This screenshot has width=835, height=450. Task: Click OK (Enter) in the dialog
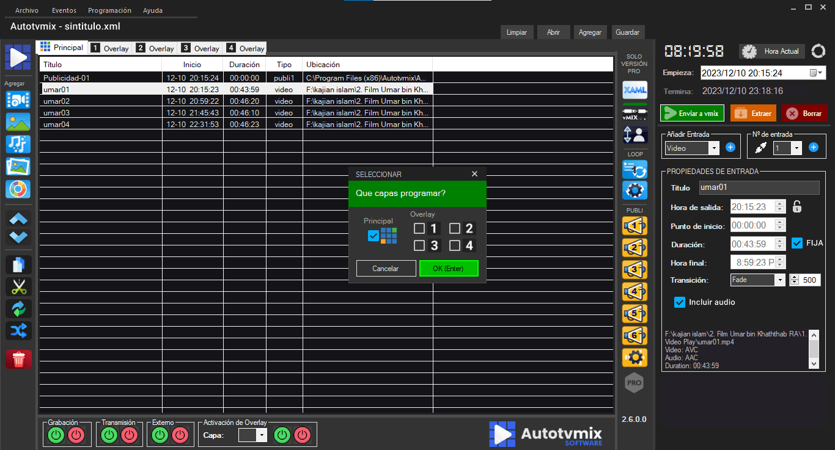(x=449, y=269)
